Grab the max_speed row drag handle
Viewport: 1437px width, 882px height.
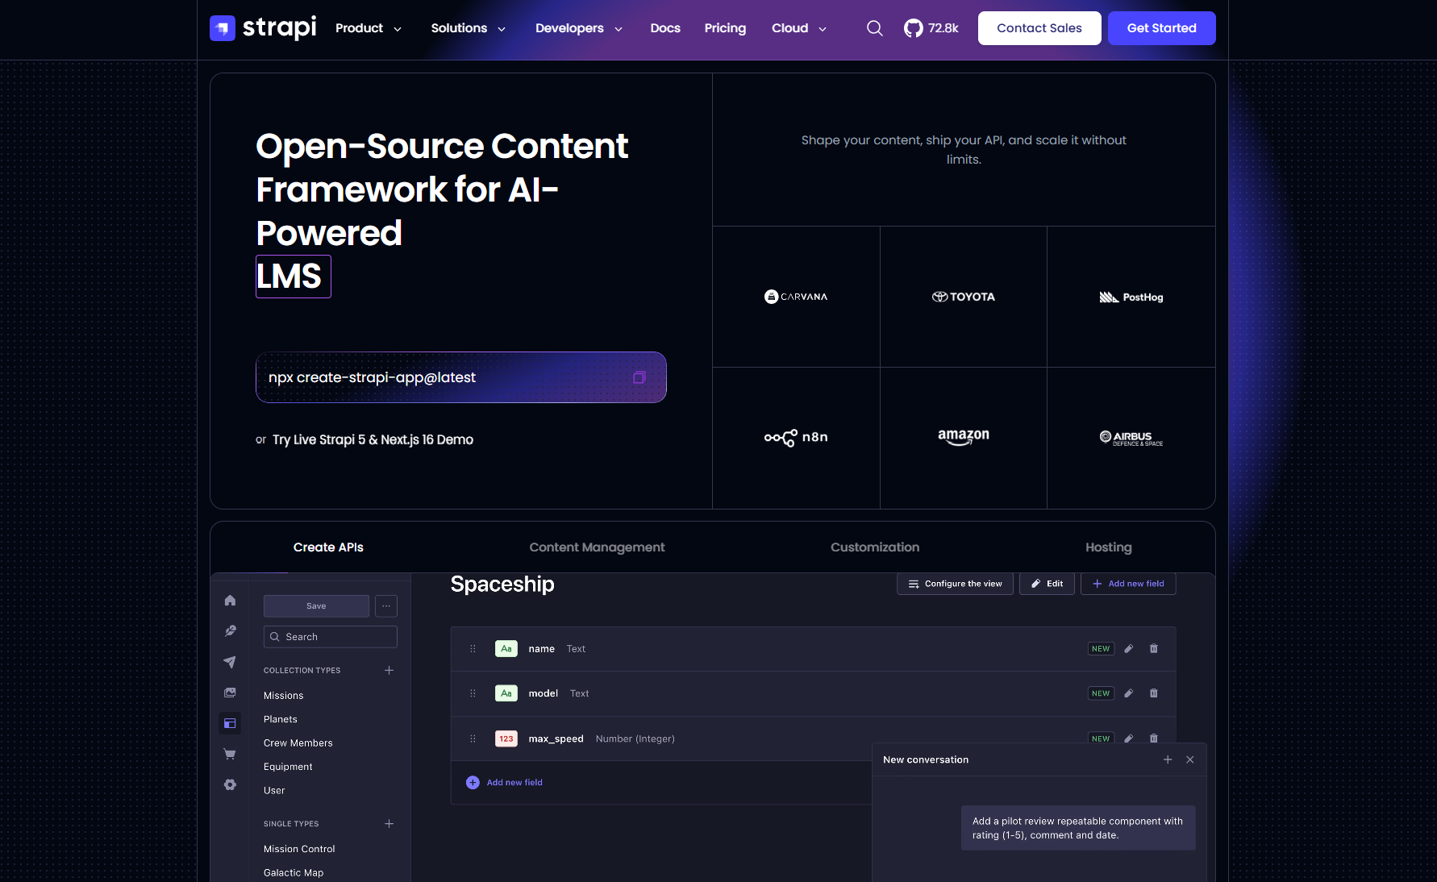pos(473,738)
